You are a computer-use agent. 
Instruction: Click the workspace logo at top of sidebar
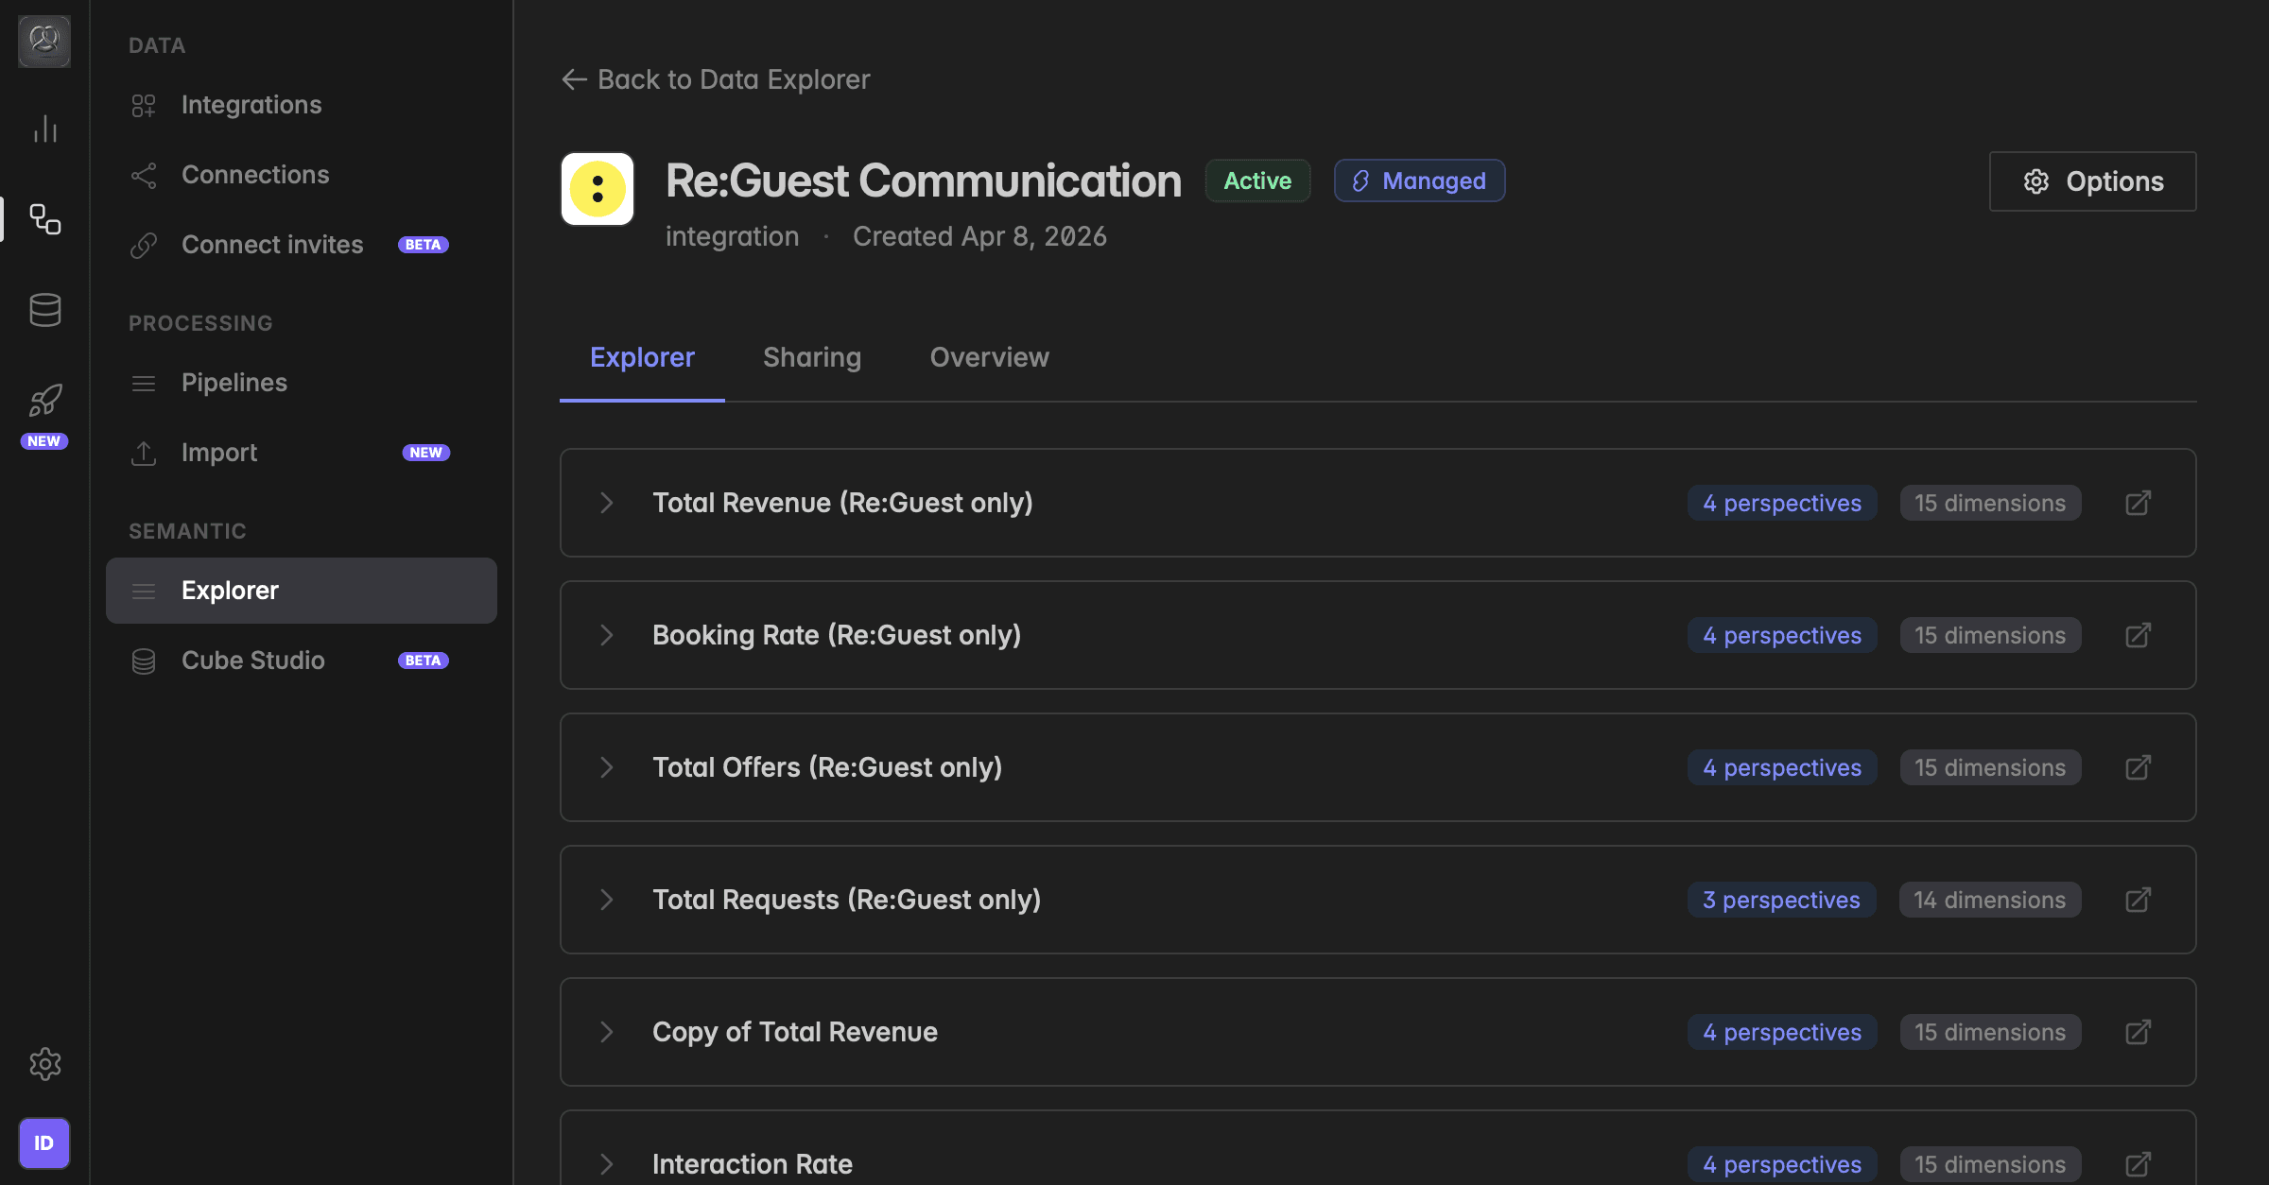click(44, 41)
